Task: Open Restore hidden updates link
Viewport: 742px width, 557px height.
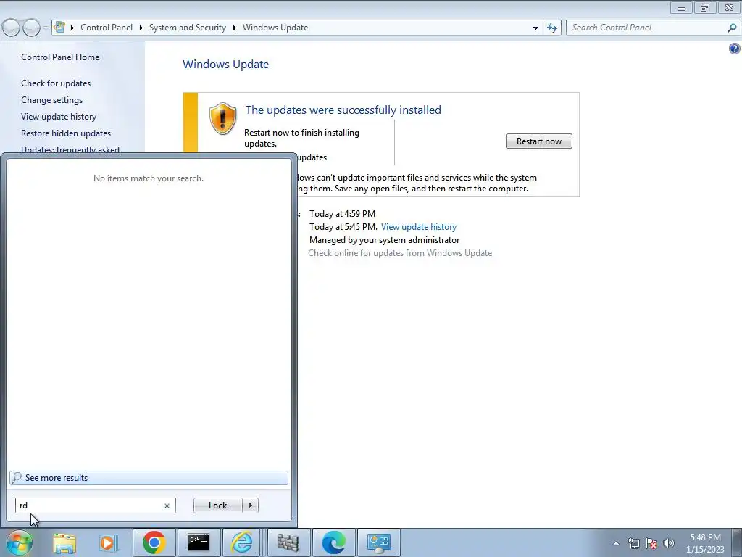Action: (66, 133)
